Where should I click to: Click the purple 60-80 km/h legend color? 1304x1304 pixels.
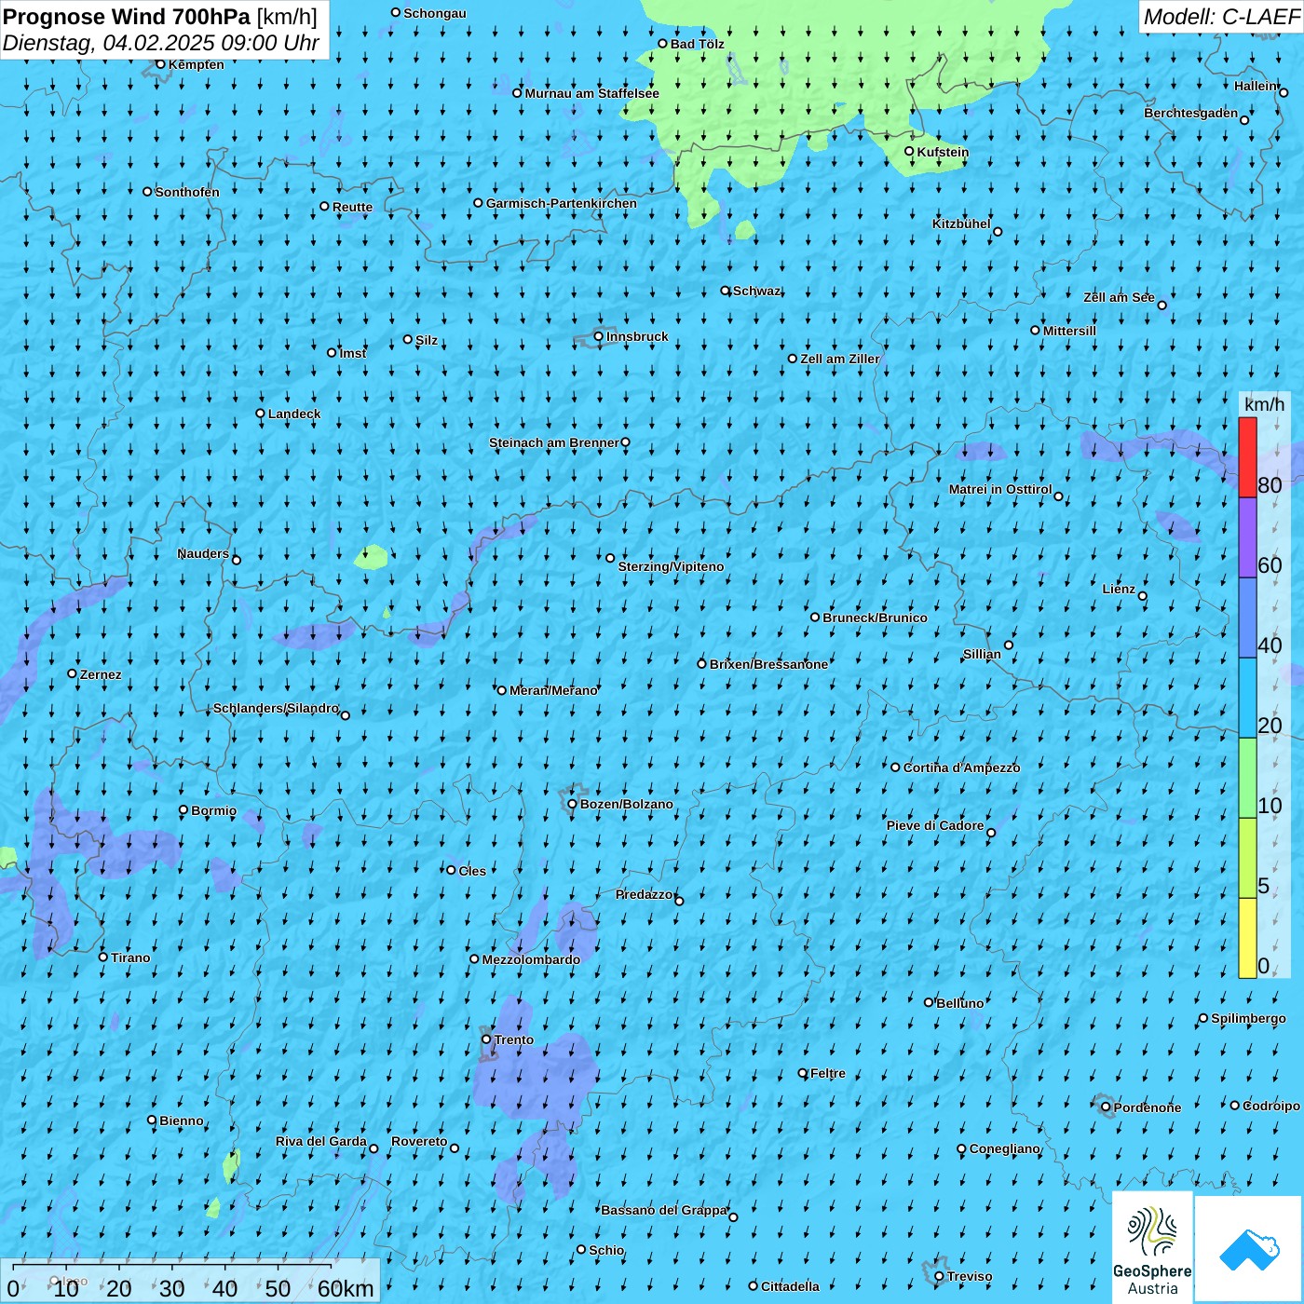click(x=1247, y=538)
